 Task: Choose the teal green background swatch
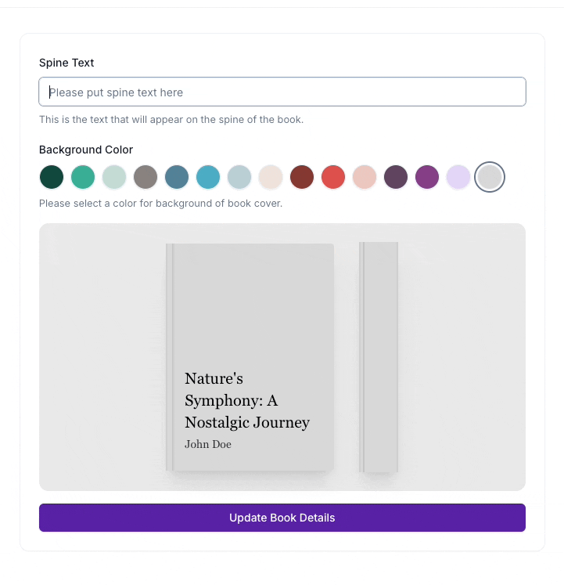tap(83, 177)
